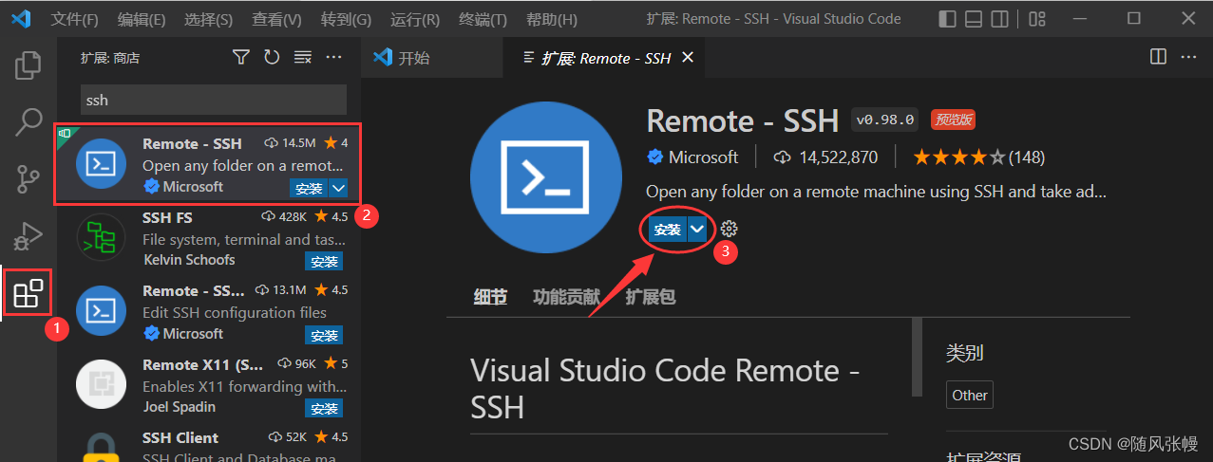Viewport: 1213px width, 462px height.
Task: Open editor more actions ellipsis
Action: click(x=1189, y=57)
